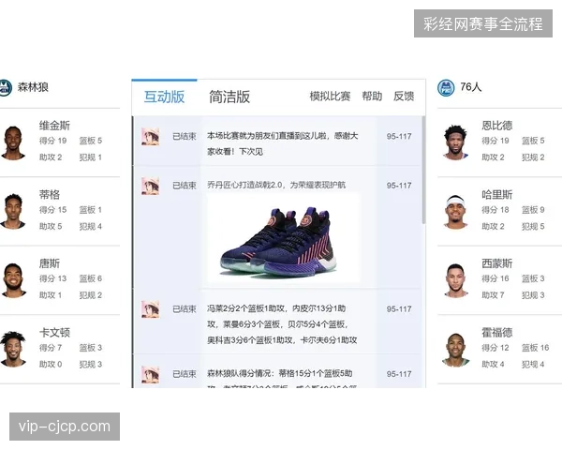Click player name 哈里斯
This screenshot has height=450, width=562.
pos(497,194)
